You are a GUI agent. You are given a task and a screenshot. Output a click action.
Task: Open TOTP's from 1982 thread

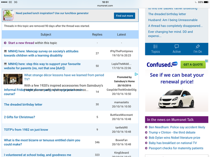coord(26,130)
